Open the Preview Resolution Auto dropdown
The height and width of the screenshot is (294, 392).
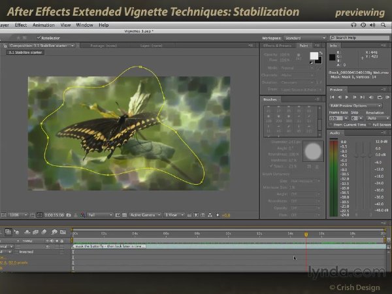coord(378,118)
